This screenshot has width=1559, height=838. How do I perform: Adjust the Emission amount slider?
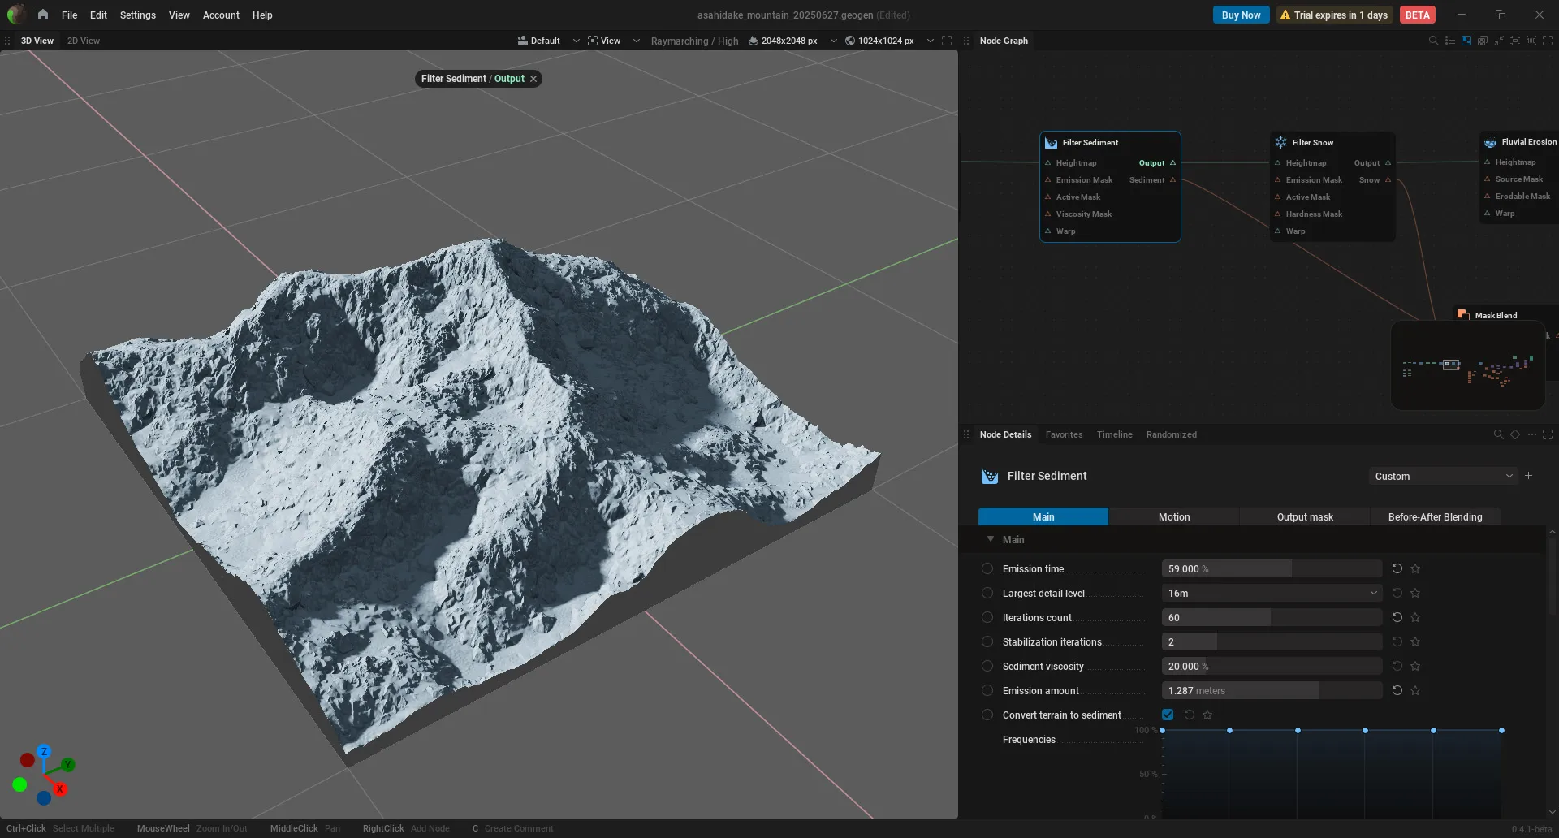pos(1272,690)
